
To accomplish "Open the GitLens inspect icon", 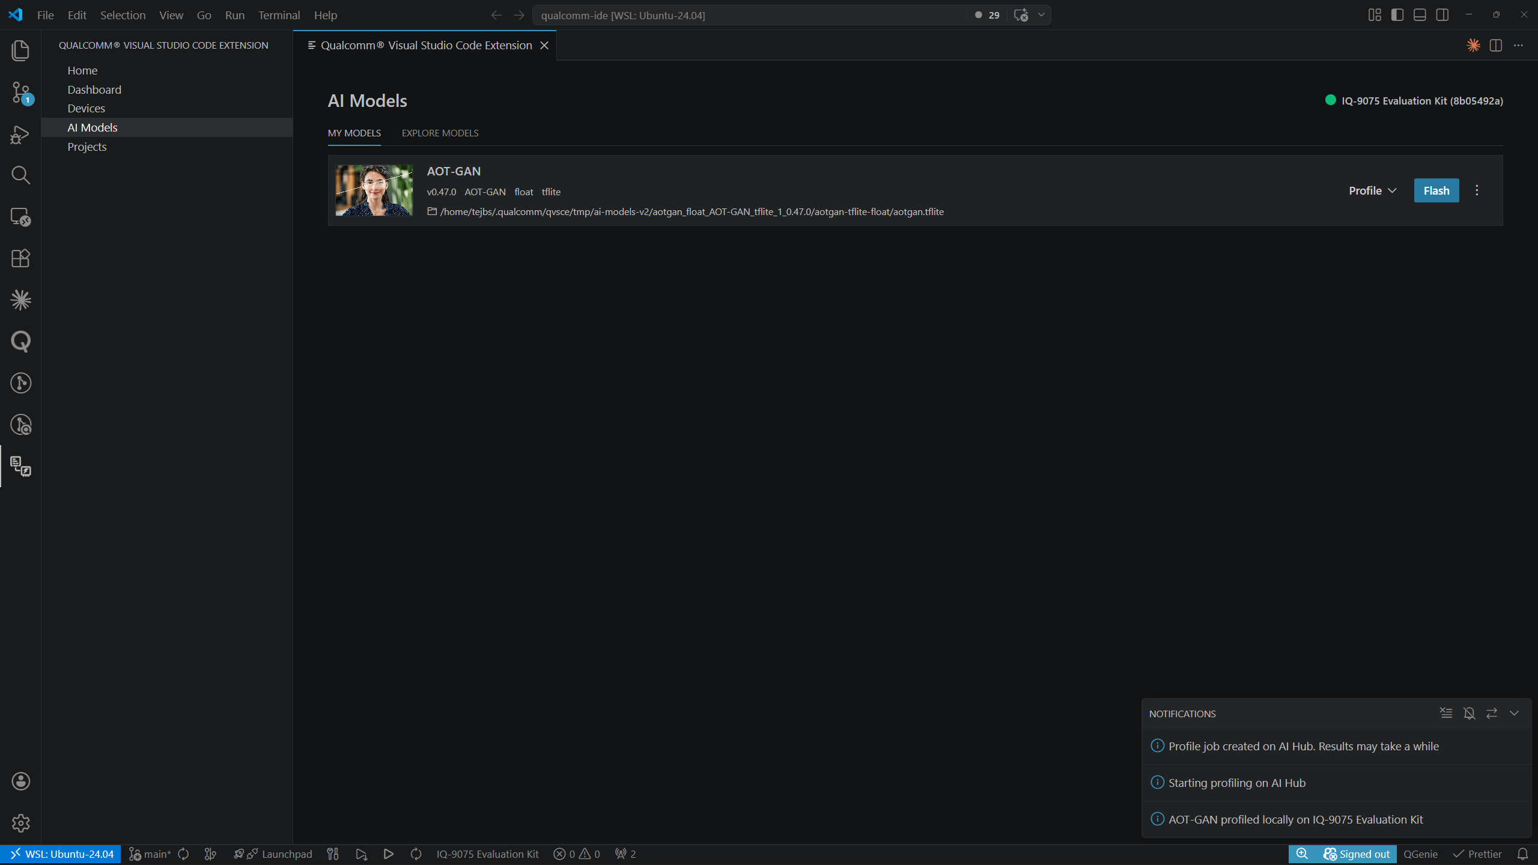I will pyautogui.click(x=20, y=425).
